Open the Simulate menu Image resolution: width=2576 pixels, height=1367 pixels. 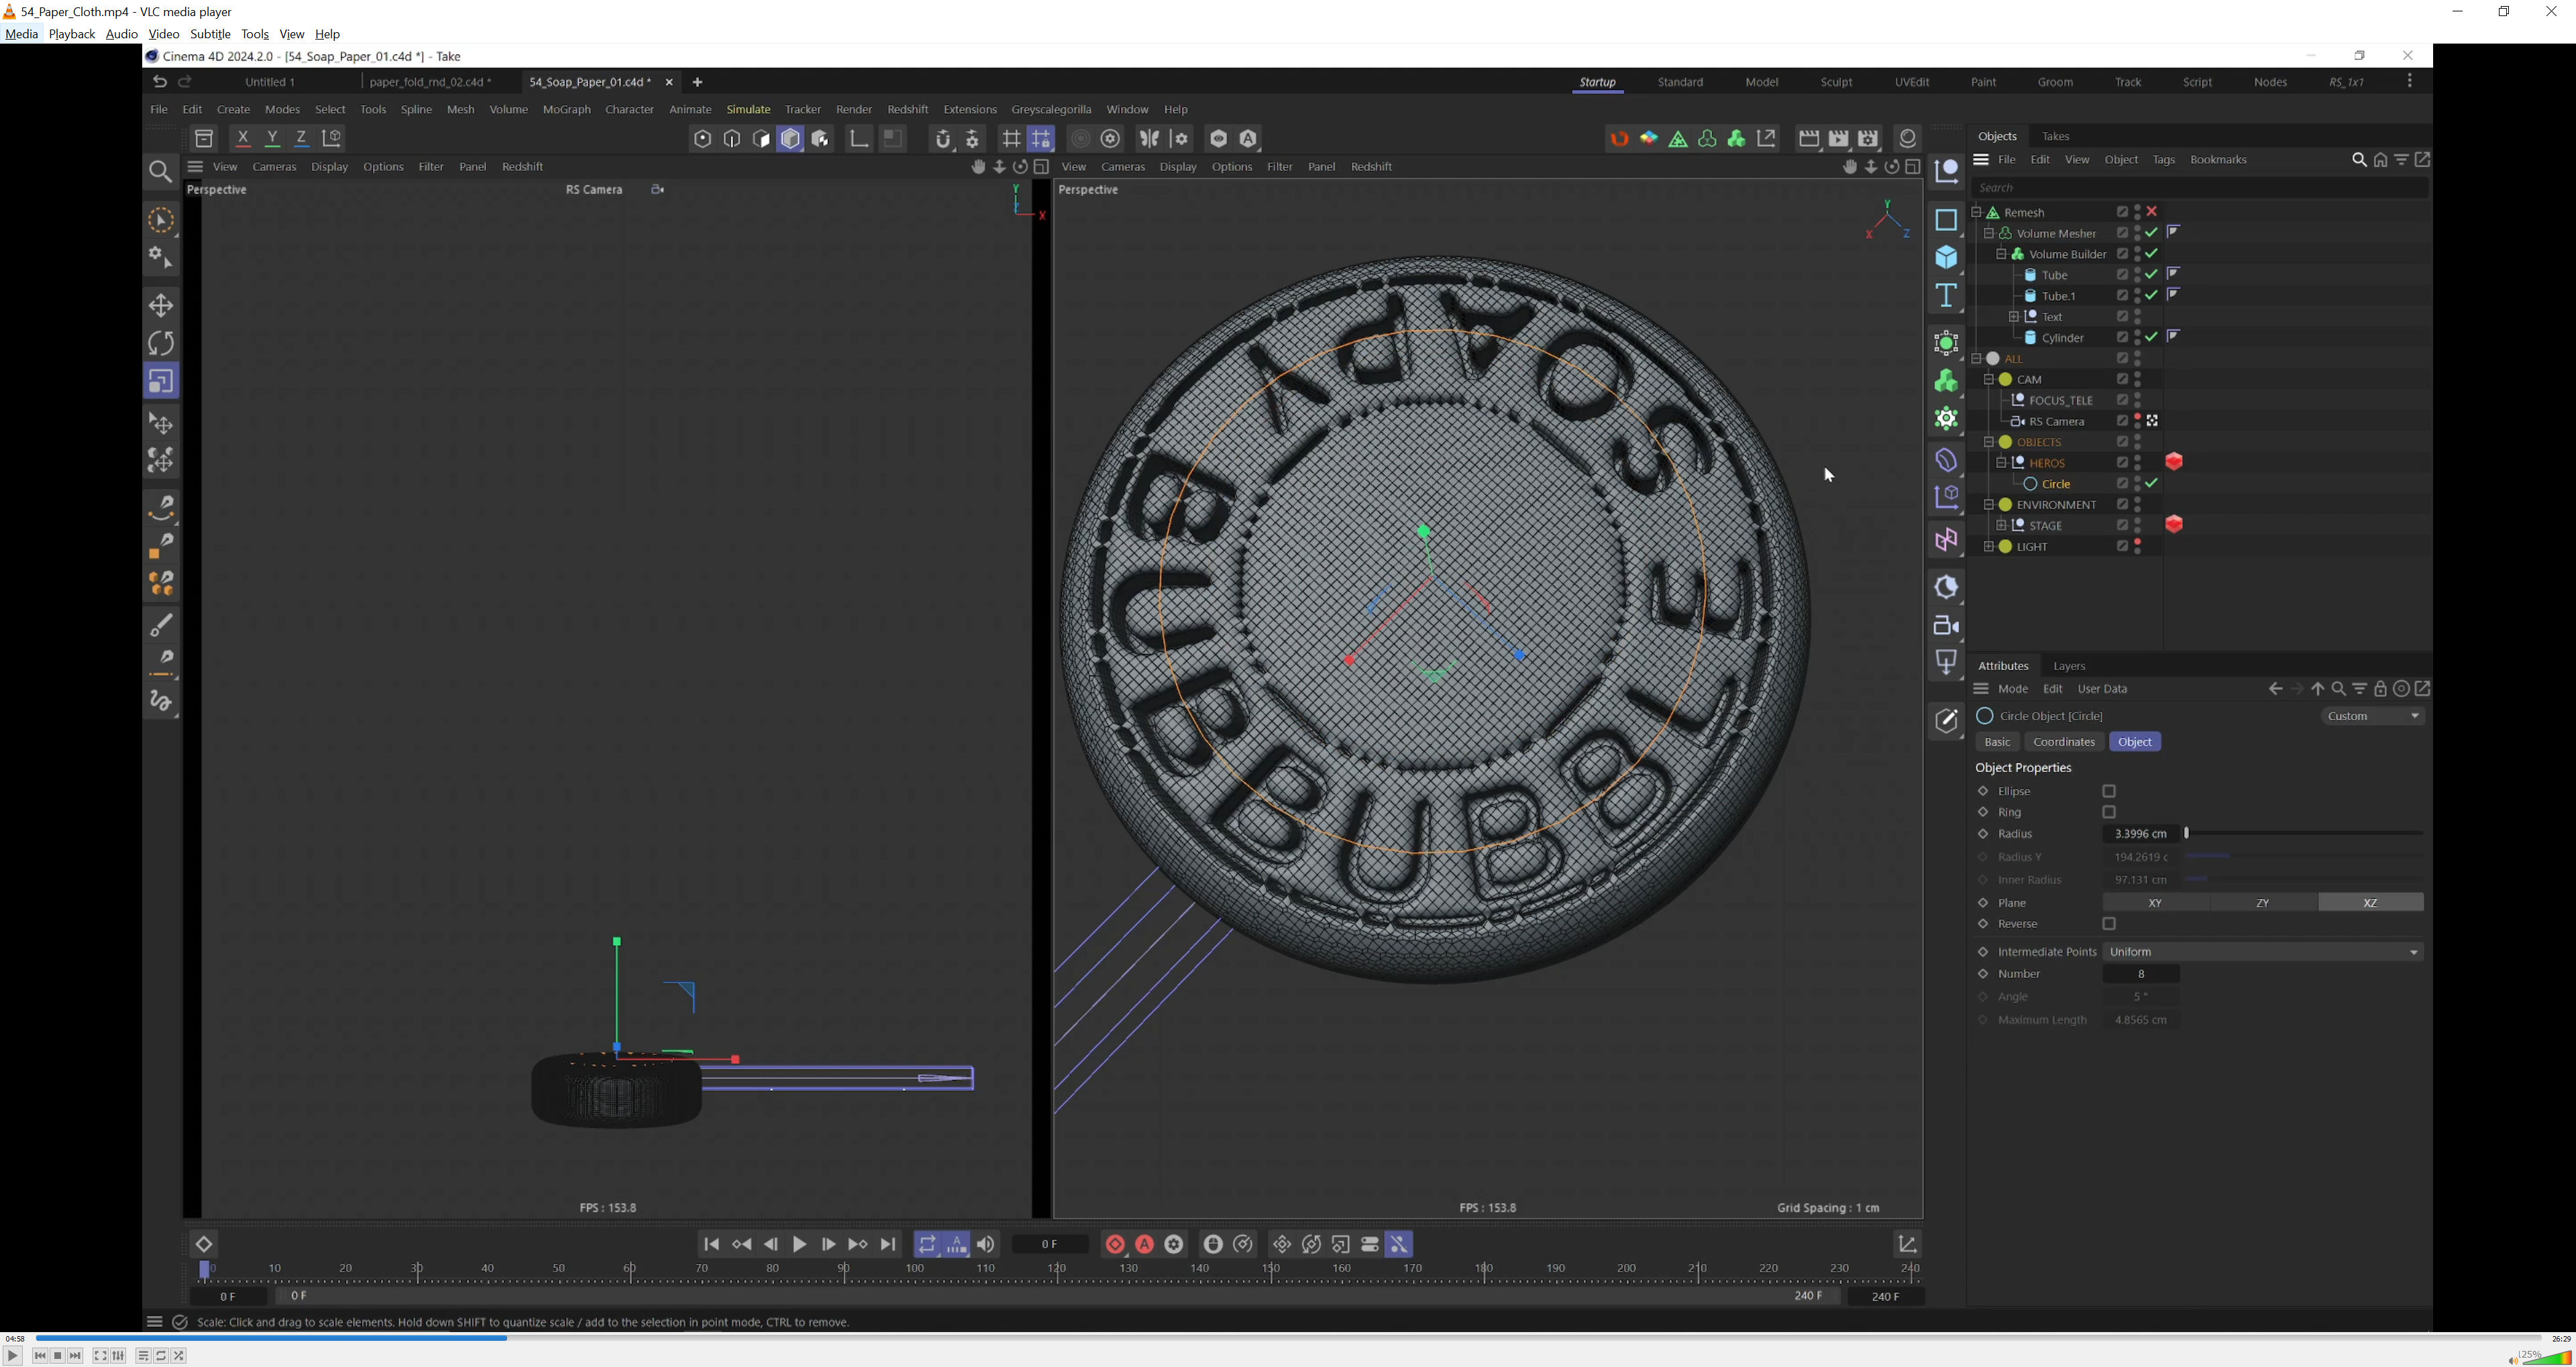tap(748, 110)
